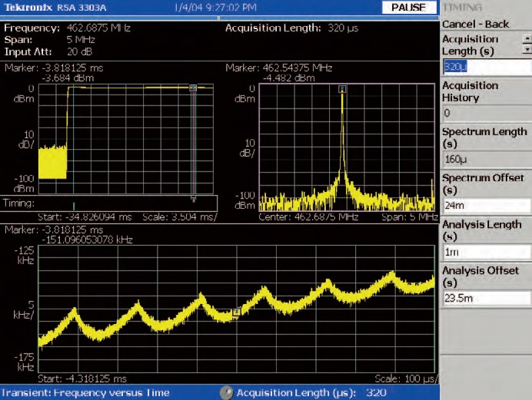Viewport: 532px width, 400px height.
Task: Click the marker icon on the spectrum peak
Action: click(x=342, y=89)
